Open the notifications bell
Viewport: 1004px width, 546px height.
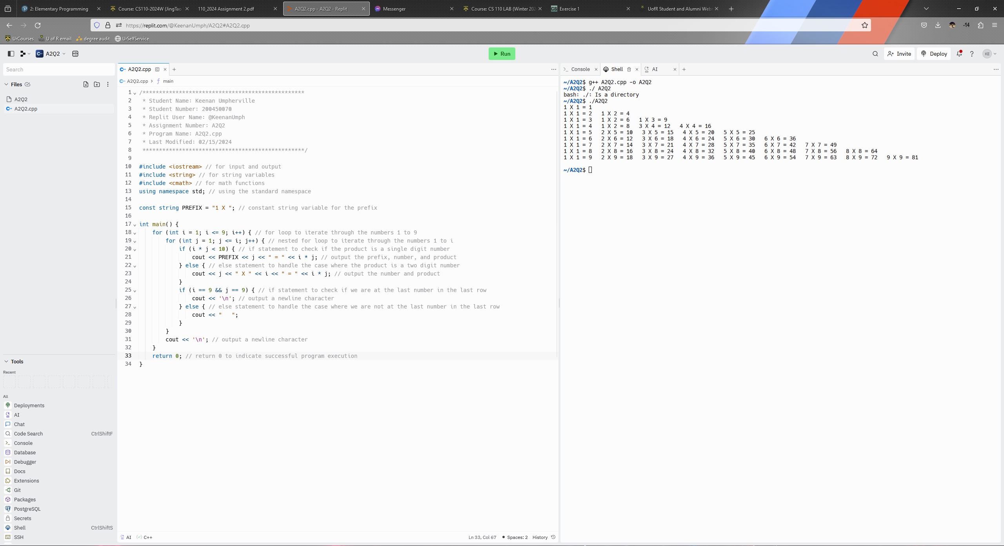coord(959,54)
